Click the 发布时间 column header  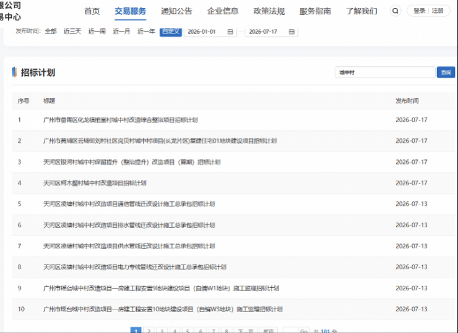(x=407, y=101)
